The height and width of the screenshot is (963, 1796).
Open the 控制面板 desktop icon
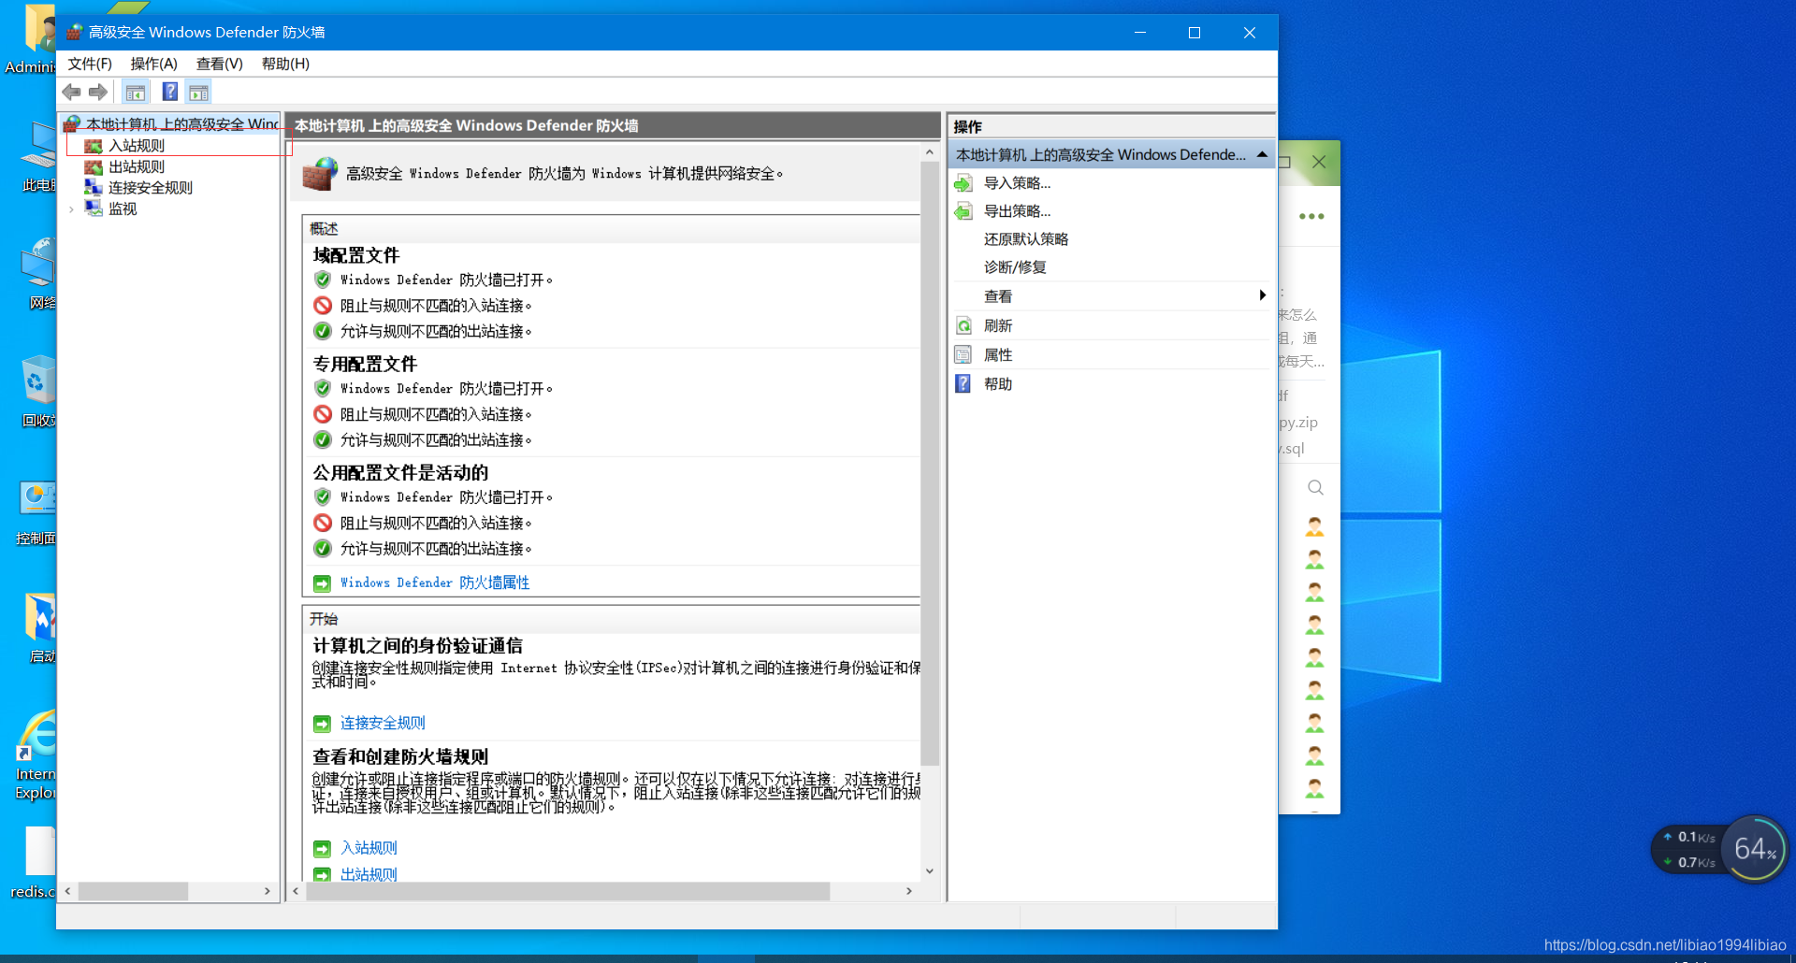pos(37,512)
